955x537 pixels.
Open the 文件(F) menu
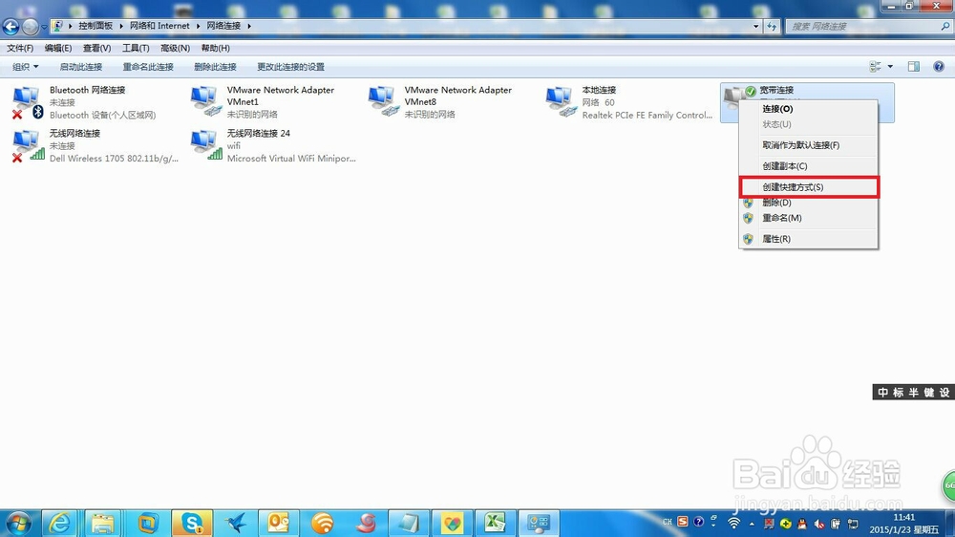pos(20,48)
